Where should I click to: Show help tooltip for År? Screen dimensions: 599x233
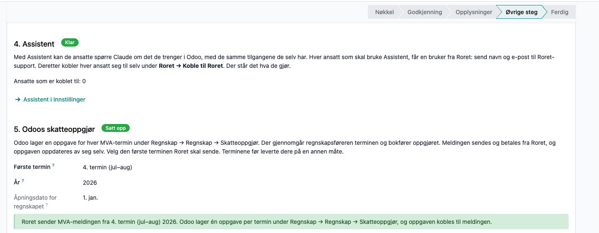pyautogui.click(x=23, y=181)
